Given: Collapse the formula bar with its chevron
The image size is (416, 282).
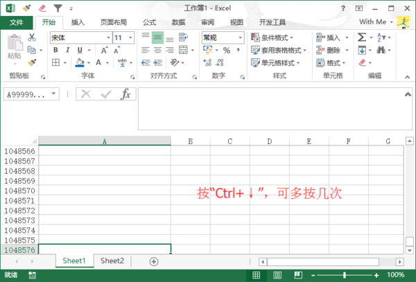Looking at the screenshot, I should pyautogui.click(x=408, y=94).
